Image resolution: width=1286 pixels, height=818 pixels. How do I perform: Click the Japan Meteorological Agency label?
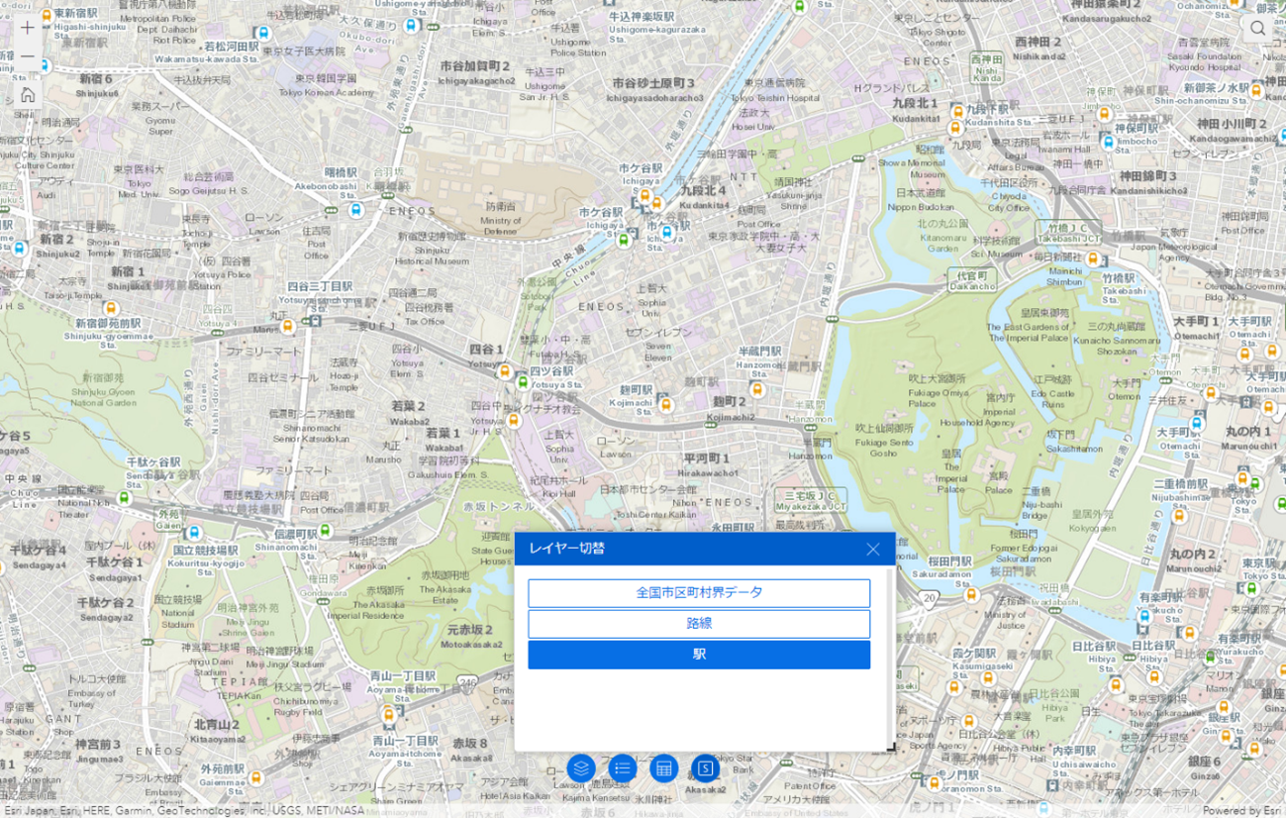point(1174,252)
